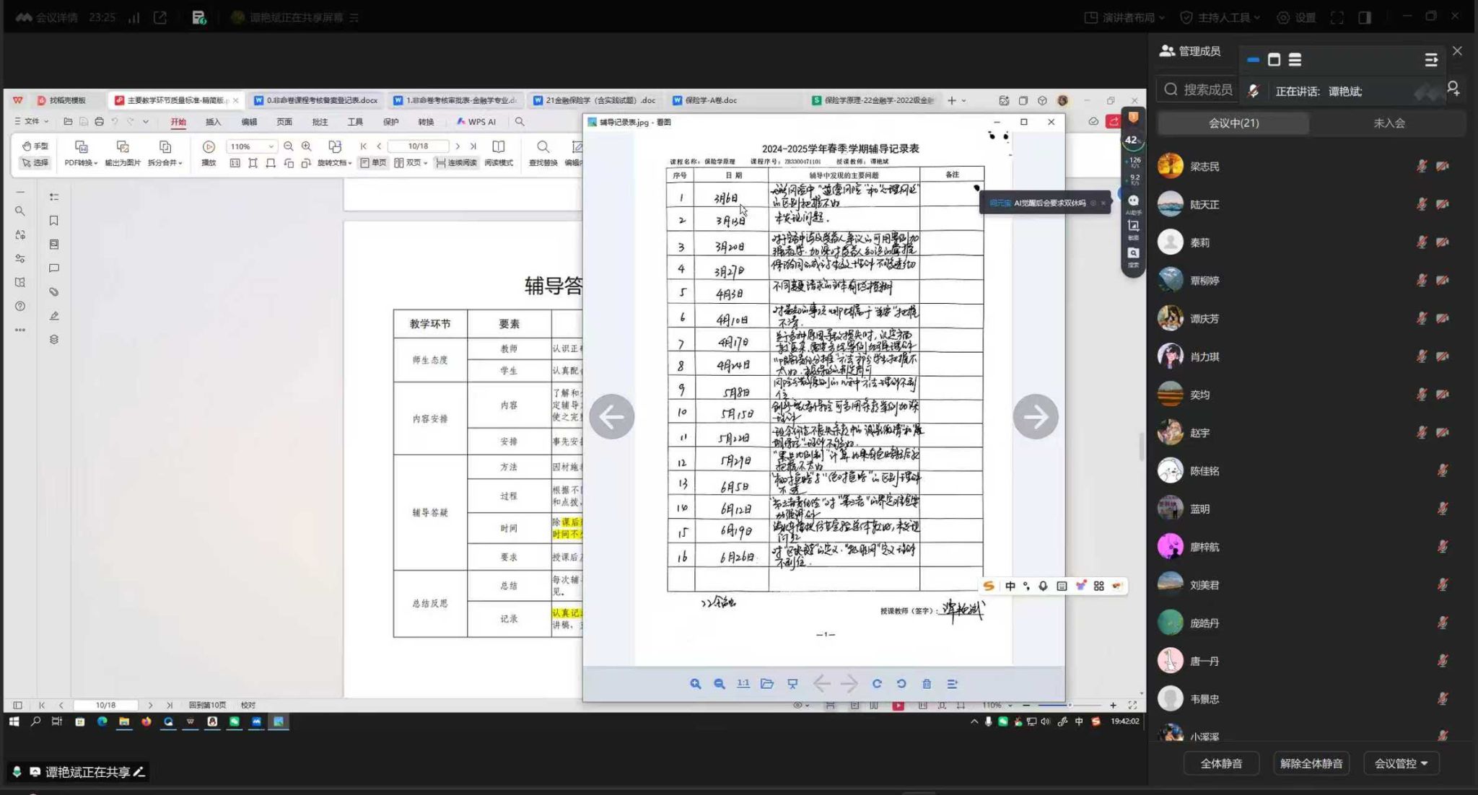Rotate image clockwise in the viewer toolbar
The width and height of the screenshot is (1478, 795).
point(877,684)
